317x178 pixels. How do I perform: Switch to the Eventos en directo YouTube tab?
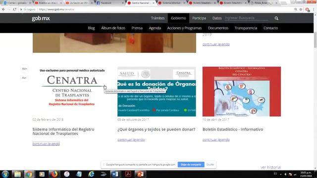[48, 3]
